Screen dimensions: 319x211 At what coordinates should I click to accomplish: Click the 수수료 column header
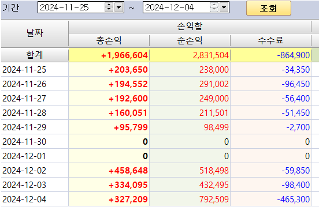tap(271, 40)
